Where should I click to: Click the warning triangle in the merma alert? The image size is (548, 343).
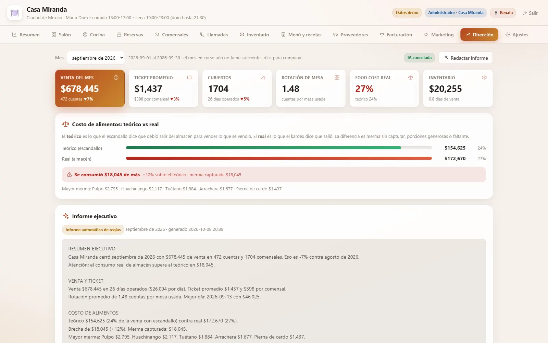tap(69, 175)
